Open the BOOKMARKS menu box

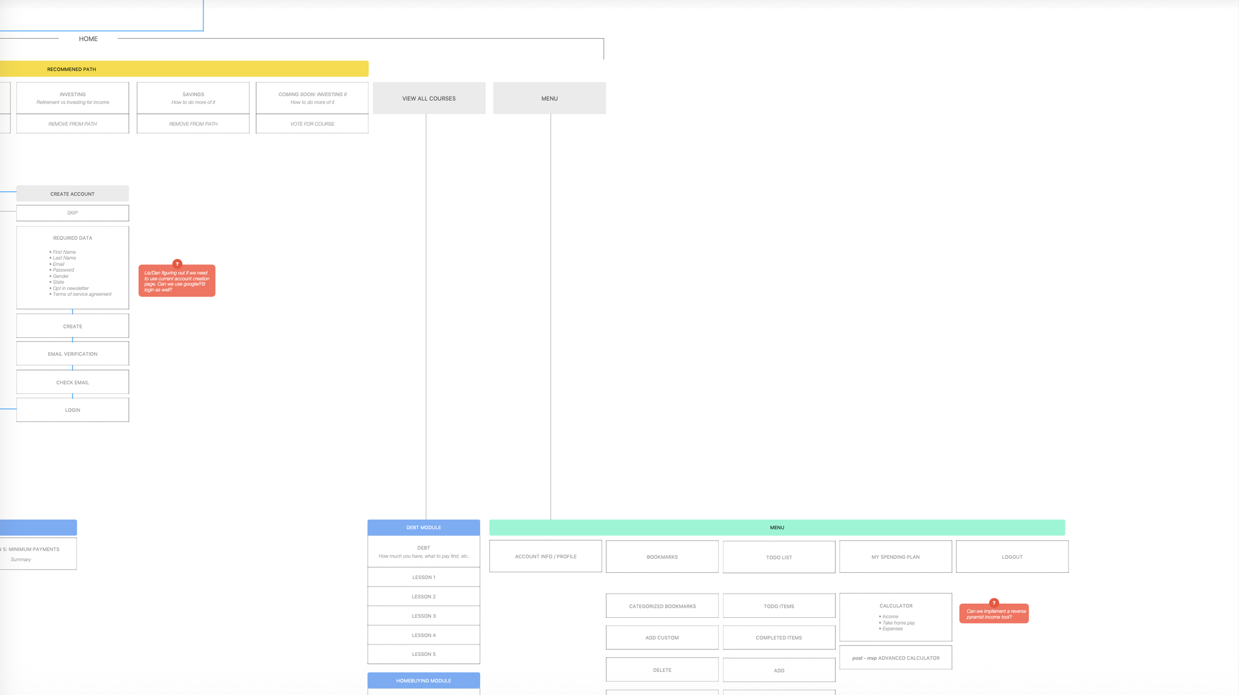click(x=662, y=557)
